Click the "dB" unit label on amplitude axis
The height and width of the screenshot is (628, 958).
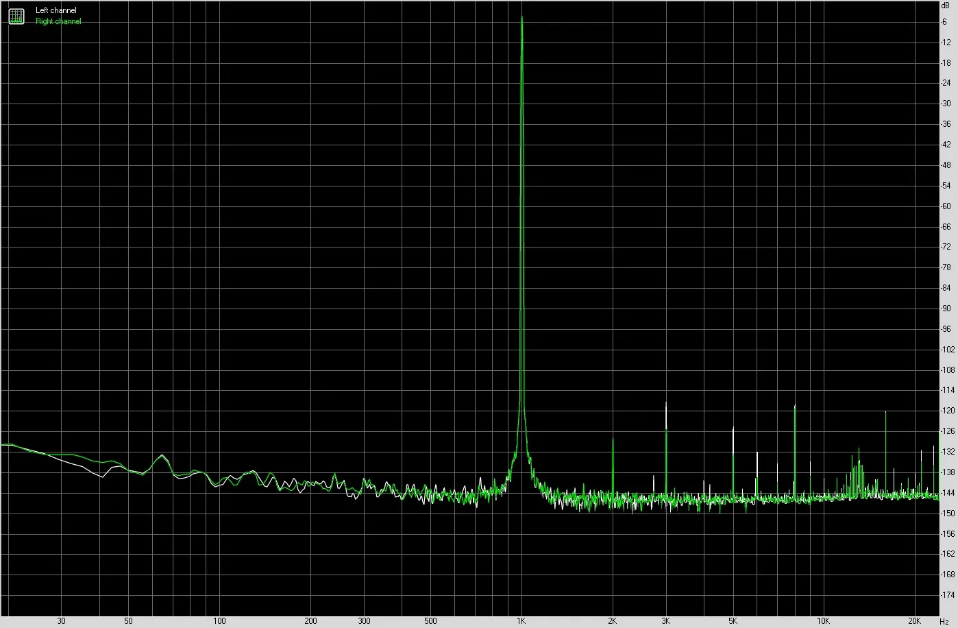pyautogui.click(x=946, y=5)
